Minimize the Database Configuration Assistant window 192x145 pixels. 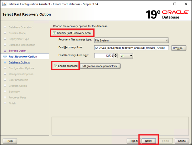(x=164, y=4)
